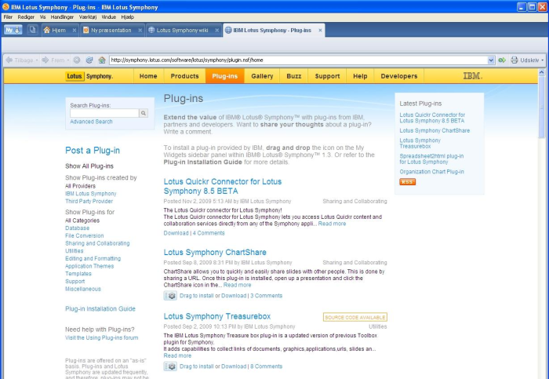549x379 pixels.
Task: Click Download link for Quickr Connector
Action: [x=176, y=233]
